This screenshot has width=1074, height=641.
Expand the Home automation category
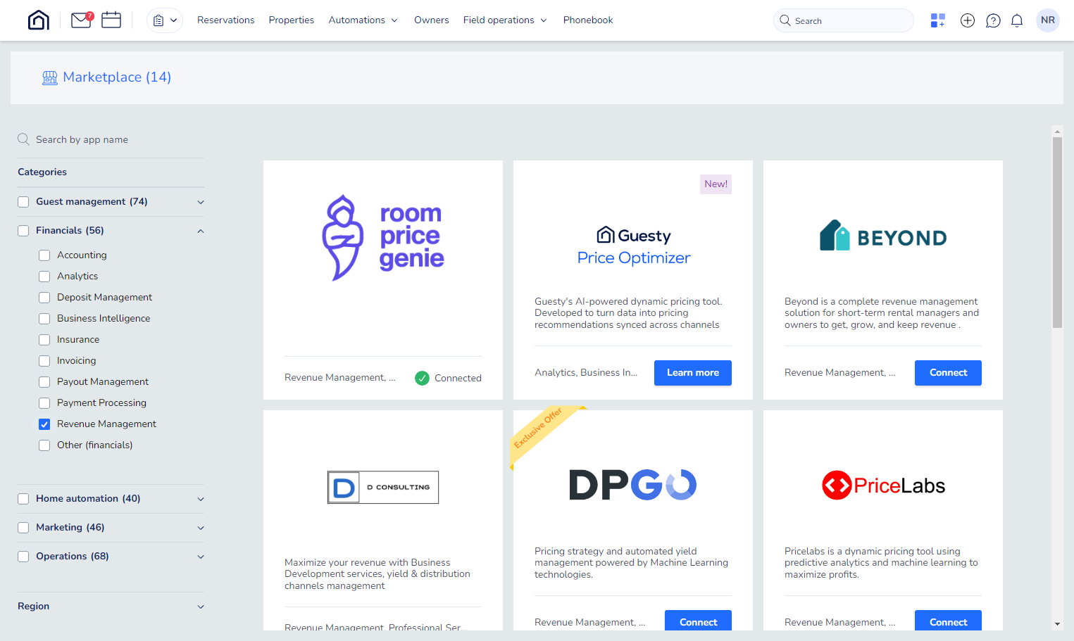coord(201,499)
